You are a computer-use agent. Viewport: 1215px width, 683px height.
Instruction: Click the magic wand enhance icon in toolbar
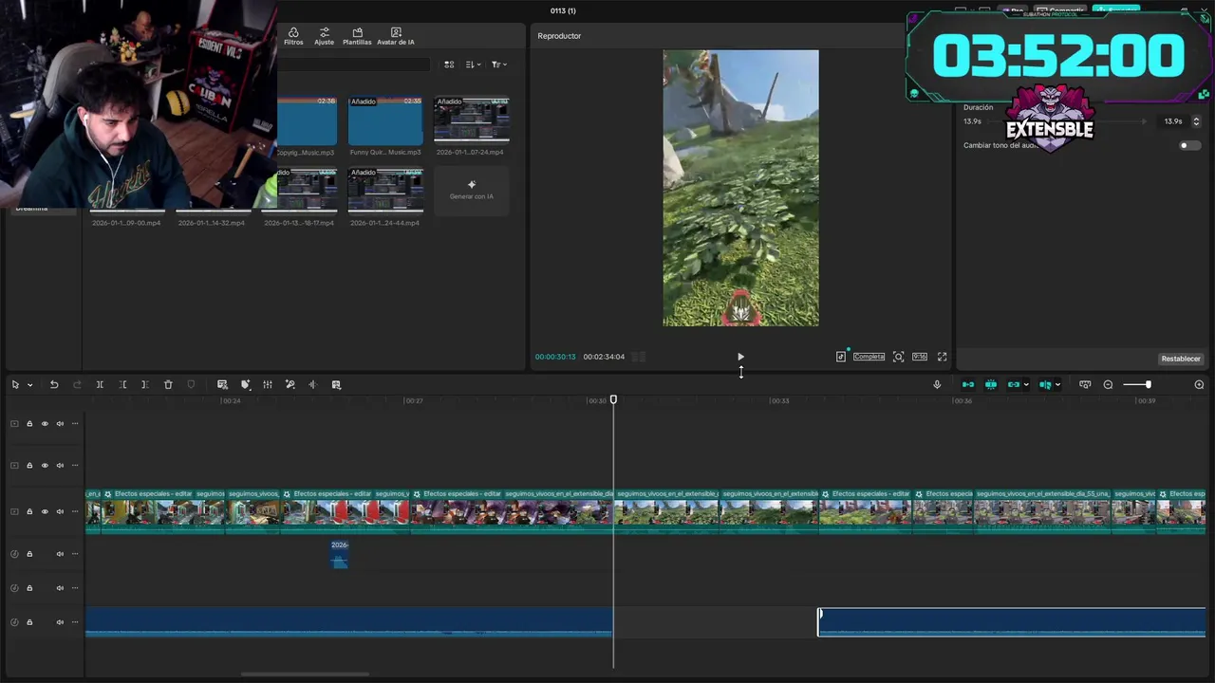coord(290,384)
